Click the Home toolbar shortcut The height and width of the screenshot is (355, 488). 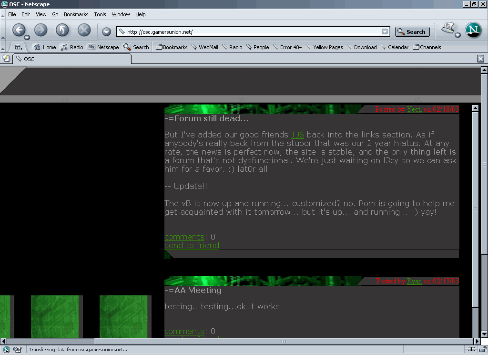tap(45, 47)
